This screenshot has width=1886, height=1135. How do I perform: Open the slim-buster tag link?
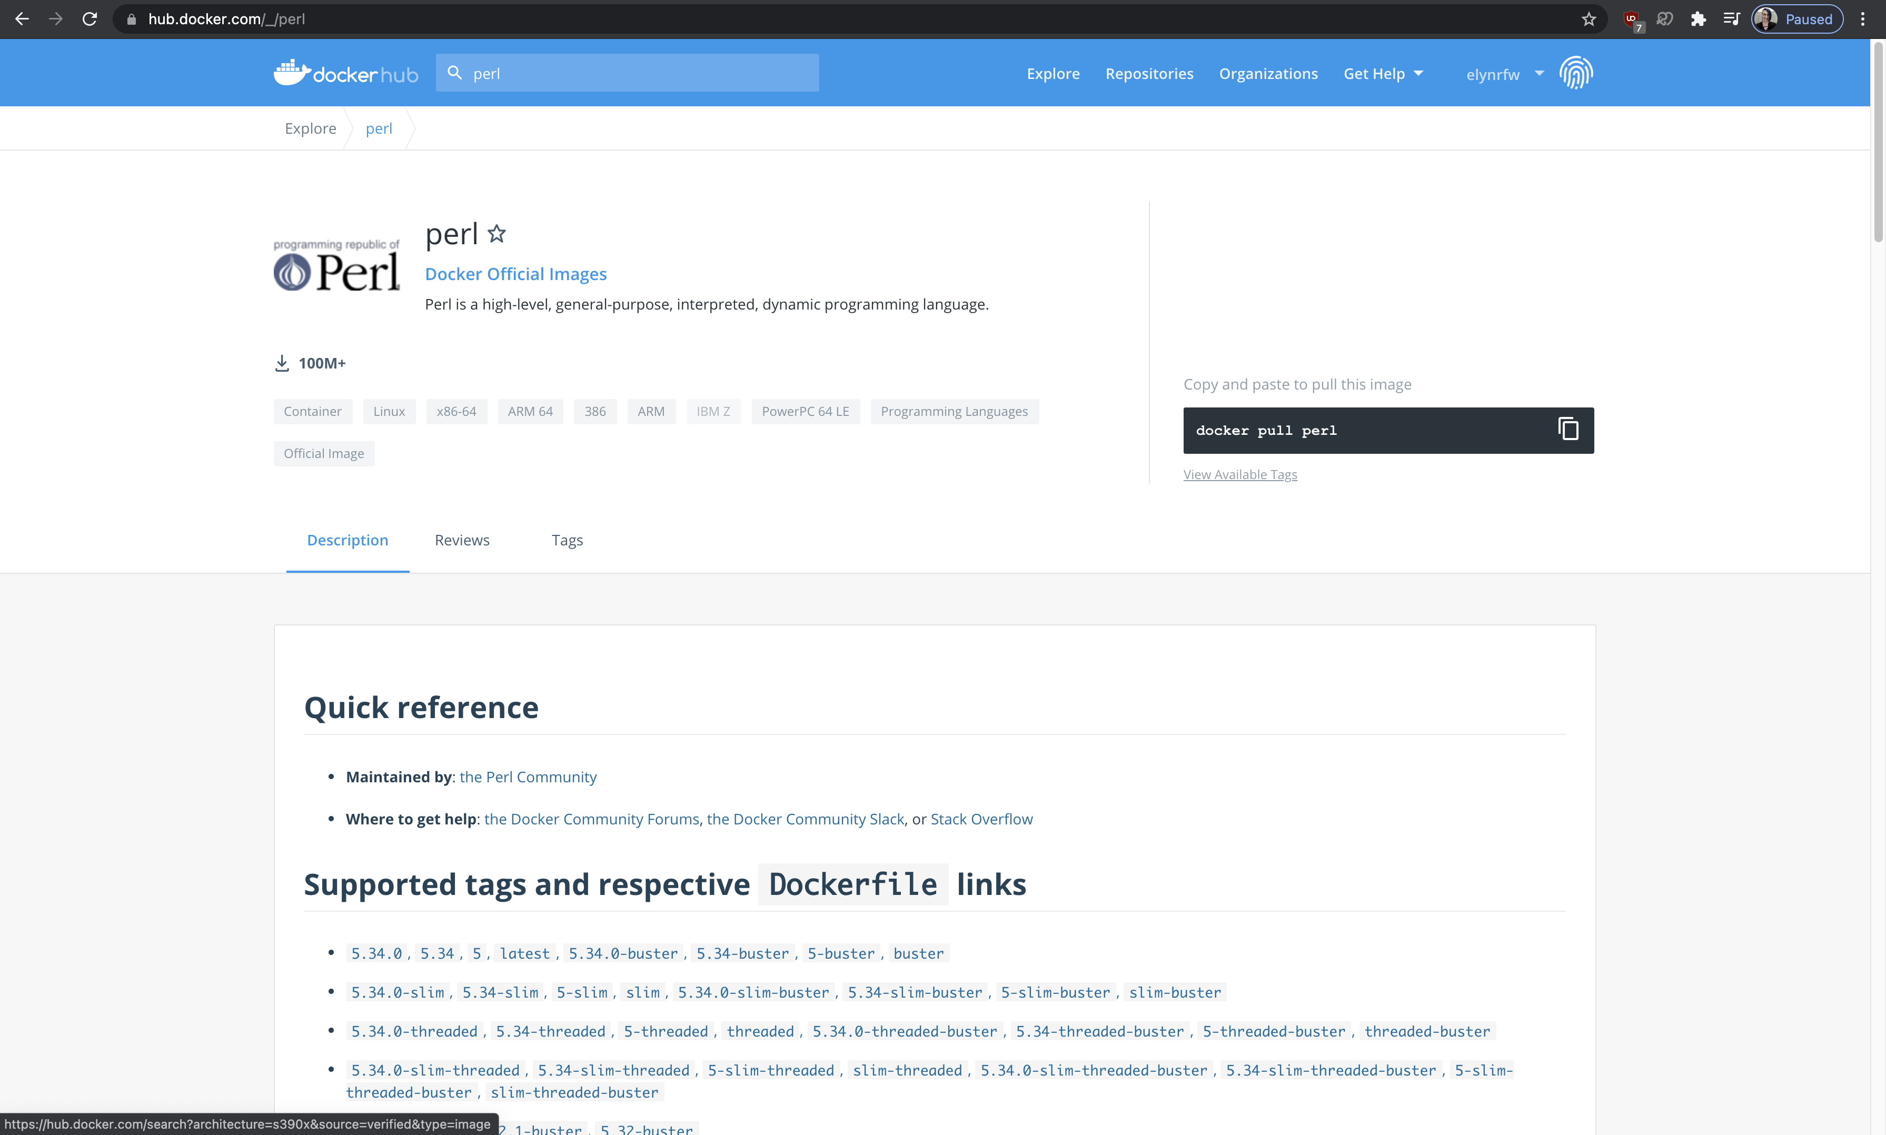(x=1175, y=993)
